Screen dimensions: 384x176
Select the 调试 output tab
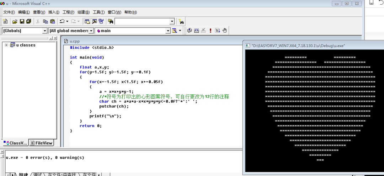(x=37, y=174)
